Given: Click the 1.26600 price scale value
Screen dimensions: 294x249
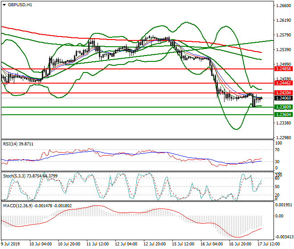Looking at the screenshot, I should (x=284, y=6).
